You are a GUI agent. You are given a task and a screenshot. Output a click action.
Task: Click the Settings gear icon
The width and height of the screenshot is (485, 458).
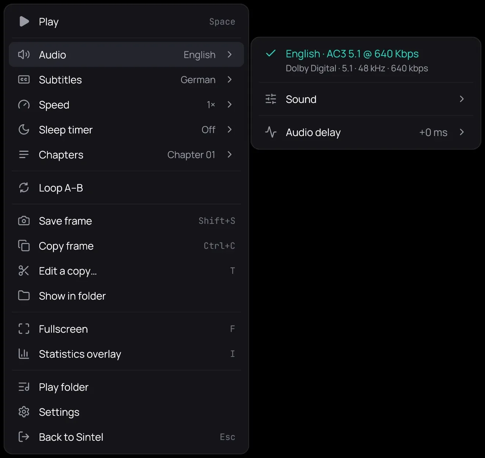(24, 412)
